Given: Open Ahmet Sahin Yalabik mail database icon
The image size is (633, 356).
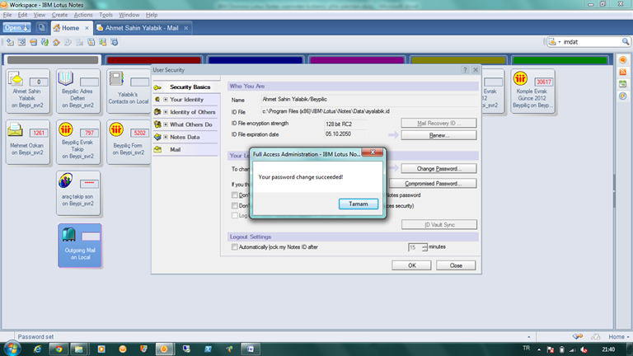Looking at the screenshot, I should (27, 91).
